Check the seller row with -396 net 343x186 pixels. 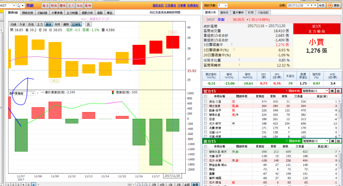point(205,152)
